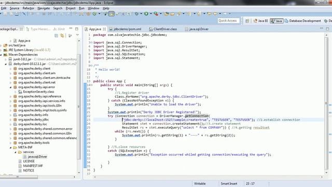Click the Package Explorer horizontal scrollbar
This screenshot has height=187, width=332.
19,177
